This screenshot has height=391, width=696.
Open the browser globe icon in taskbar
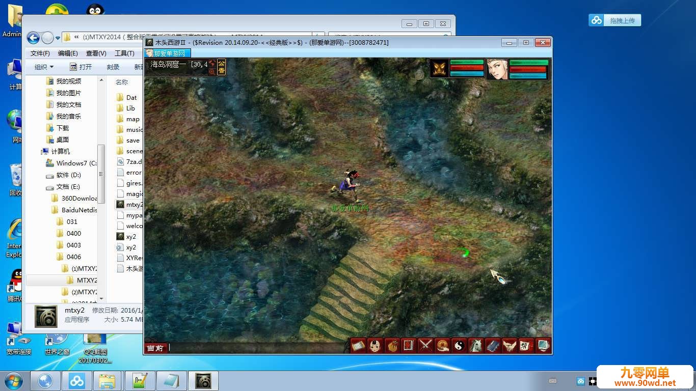pyautogui.click(x=45, y=381)
